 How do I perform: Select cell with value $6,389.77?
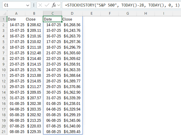point(72,81)
